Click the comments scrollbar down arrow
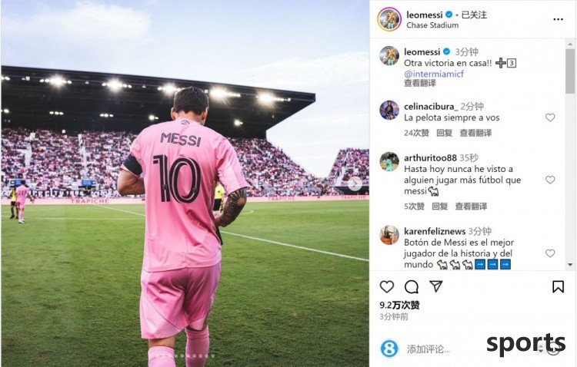577x367 pixels. [x=570, y=265]
